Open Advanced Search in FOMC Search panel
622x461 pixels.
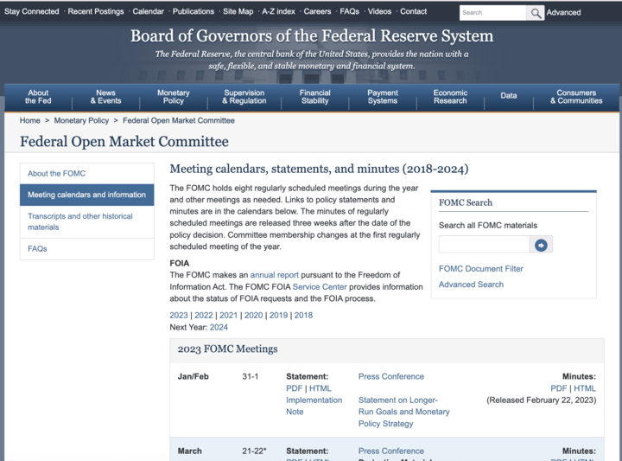click(471, 285)
